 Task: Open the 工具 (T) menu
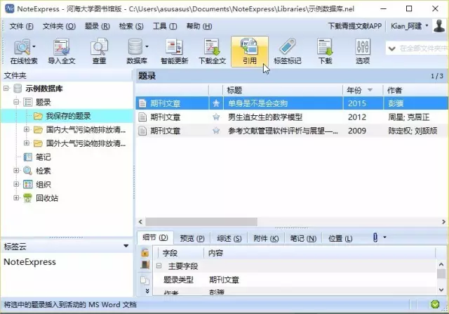(165, 26)
